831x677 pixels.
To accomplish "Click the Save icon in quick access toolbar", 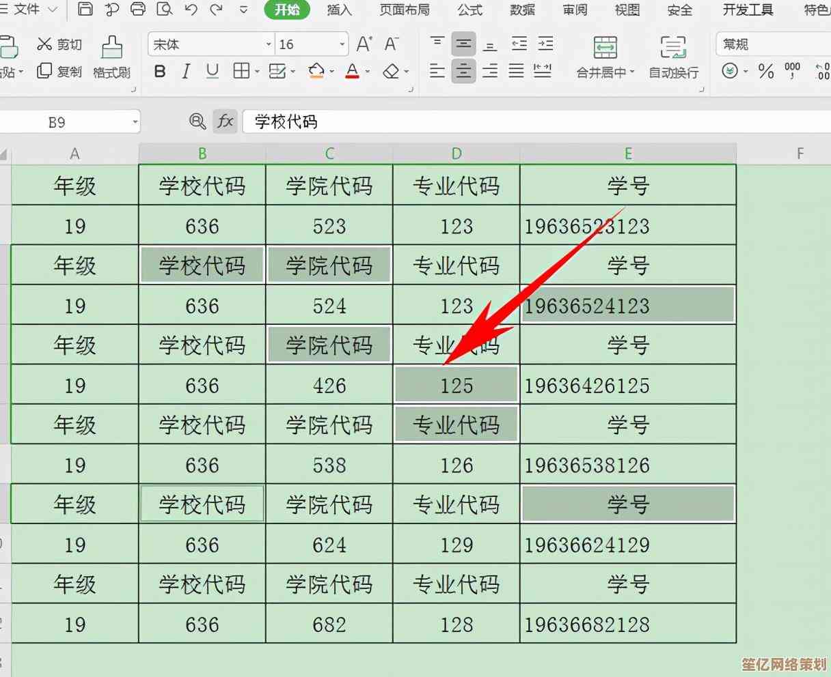I will coord(85,10).
